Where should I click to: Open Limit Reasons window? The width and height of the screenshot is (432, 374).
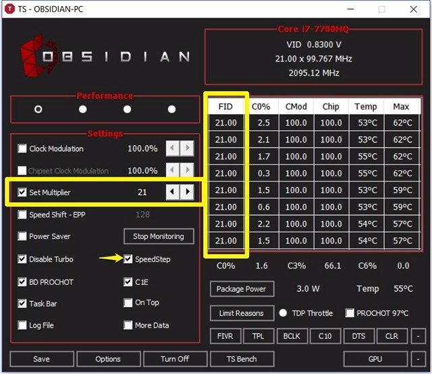pyautogui.click(x=242, y=313)
